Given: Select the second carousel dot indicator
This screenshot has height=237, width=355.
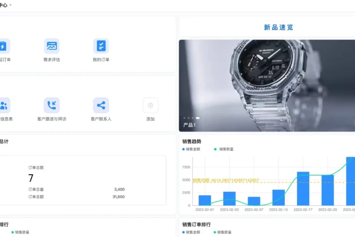Looking at the screenshot, I should coord(188,118).
